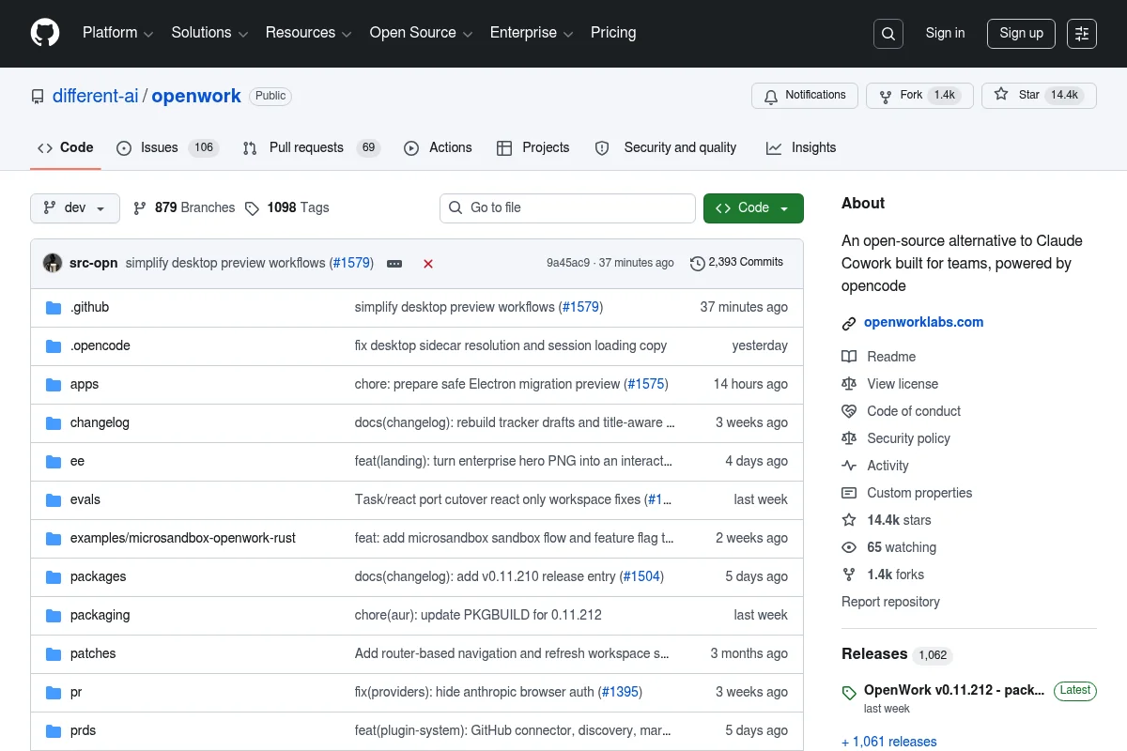Click the apps folder icon
This screenshot has height=751, width=1127.
[54, 385]
